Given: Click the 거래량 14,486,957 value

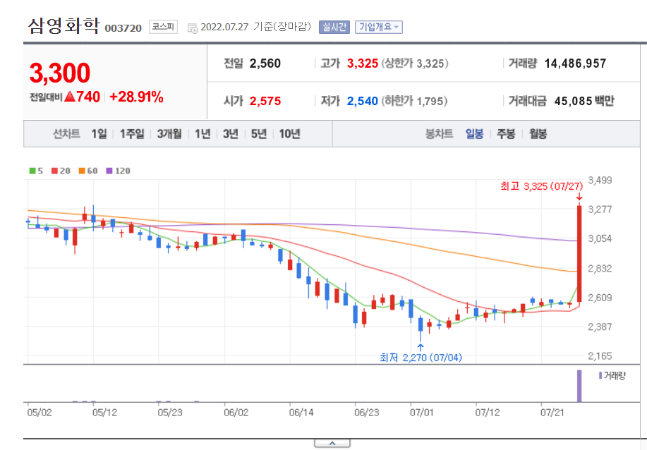Looking at the screenshot, I should [x=575, y=63].
